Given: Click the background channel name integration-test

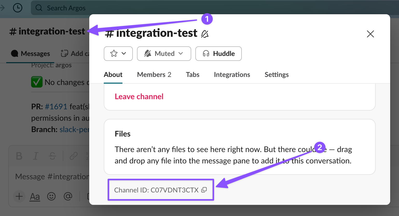Looking at the screenshot, I should (47, 31).
